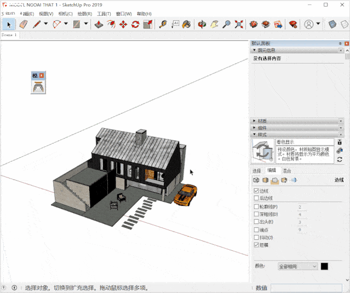Enable the 端点 checkbox

pyautogui.click(x=256, y=229)
